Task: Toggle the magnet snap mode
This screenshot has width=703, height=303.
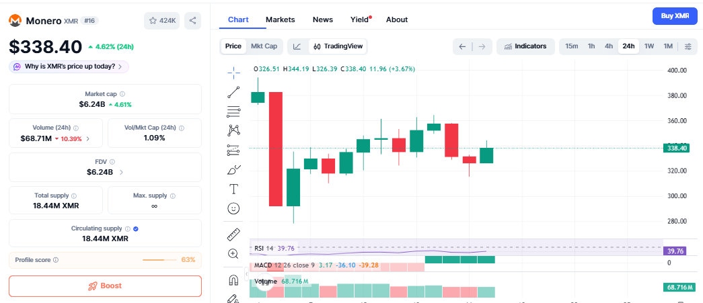Action: (233, 280)
